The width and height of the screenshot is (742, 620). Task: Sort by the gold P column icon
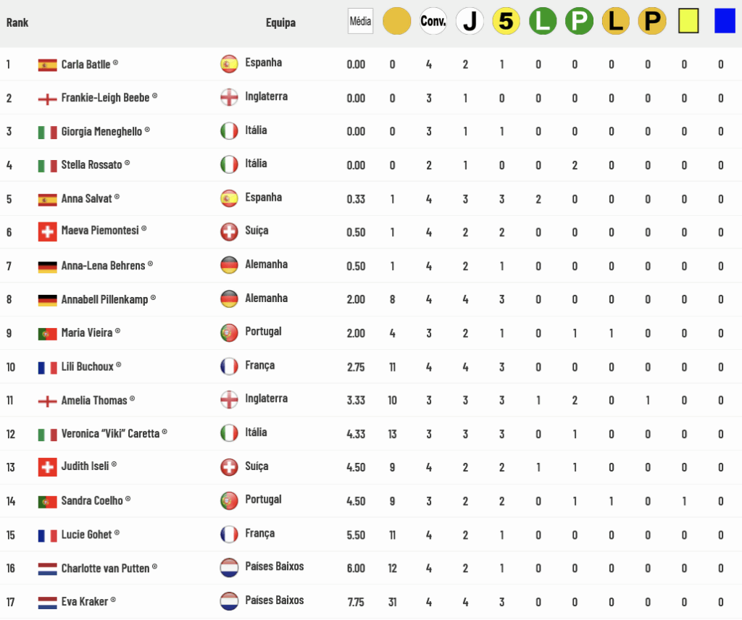click(652, 21)
